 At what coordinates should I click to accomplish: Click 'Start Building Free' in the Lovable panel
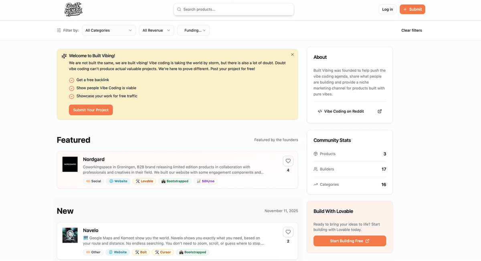coord(350,241)
